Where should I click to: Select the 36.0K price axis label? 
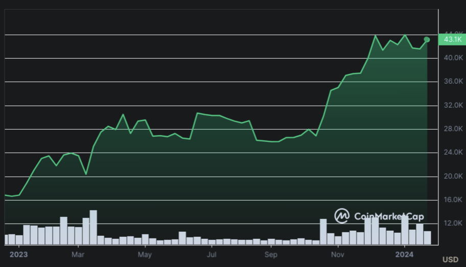pyautogui.click(x=453, y=82)
